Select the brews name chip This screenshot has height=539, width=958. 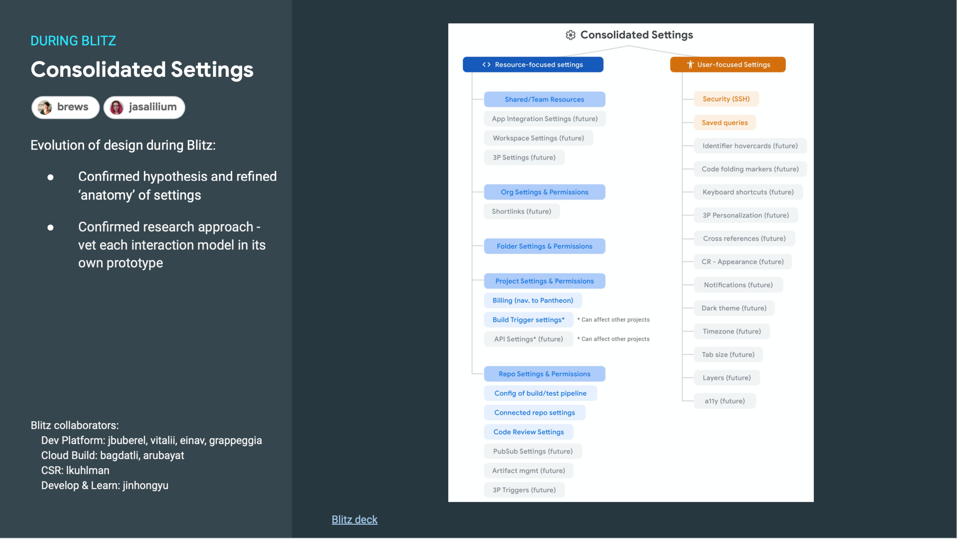coord(72,107)
